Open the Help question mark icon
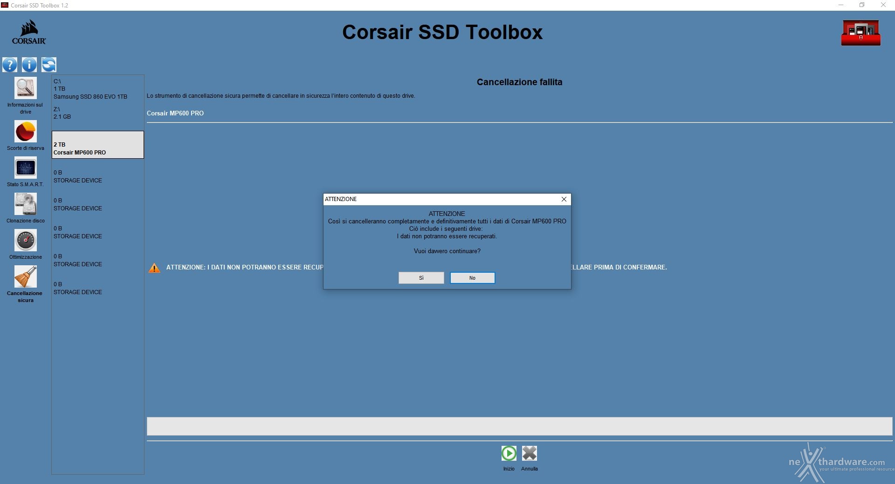The image size is (895, 484). [10, 65]
